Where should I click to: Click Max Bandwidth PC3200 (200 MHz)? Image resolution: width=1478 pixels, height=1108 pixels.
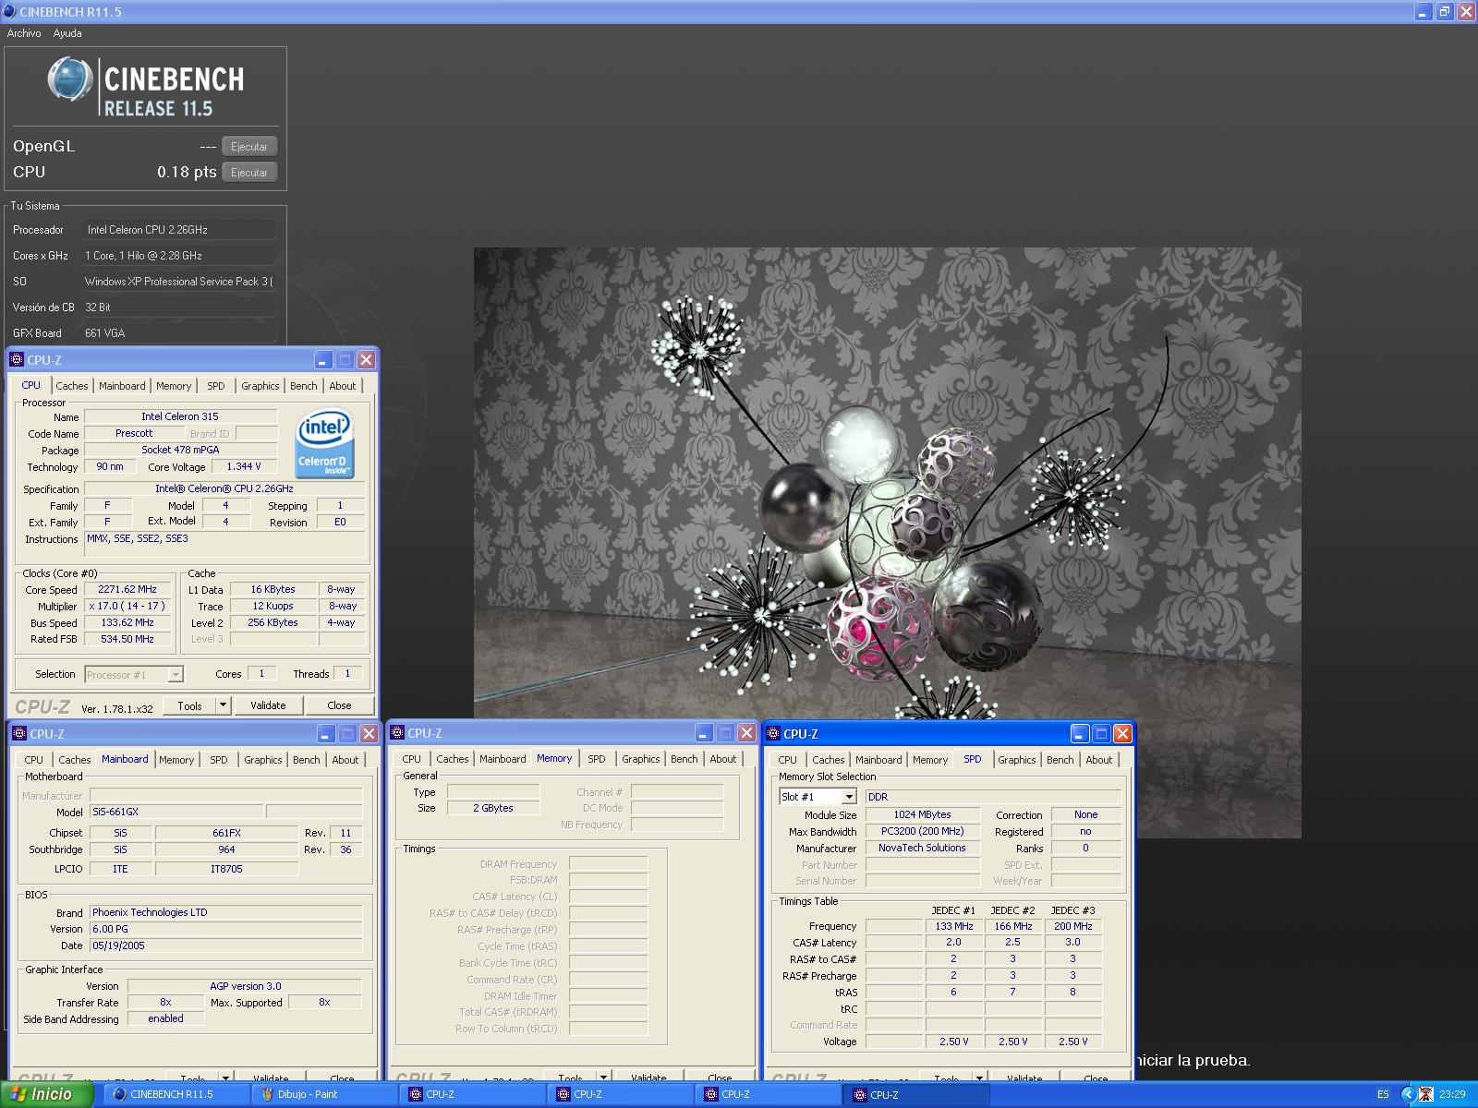[922, 831]
